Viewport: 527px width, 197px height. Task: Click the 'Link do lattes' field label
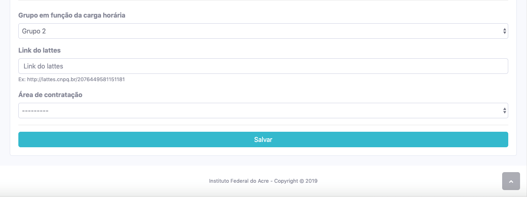pyautogui.click(x=40, y=50)
